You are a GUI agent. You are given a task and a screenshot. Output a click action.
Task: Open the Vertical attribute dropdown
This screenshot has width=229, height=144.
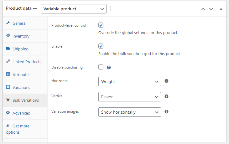(x=129, y=97)
